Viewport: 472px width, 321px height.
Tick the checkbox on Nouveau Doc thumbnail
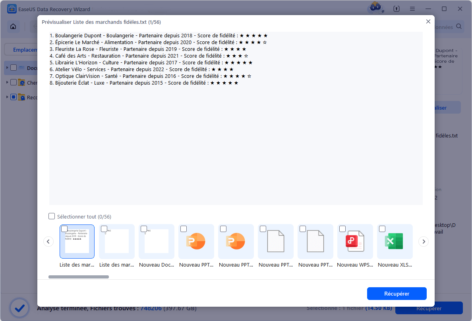click(x=144, y=229)
